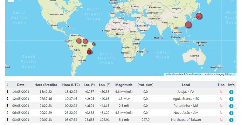Image resolution: width=241 pixels, height=125 pixels.
Task: Select the row dated 09/05/2021
Action: tap(21, 106)
